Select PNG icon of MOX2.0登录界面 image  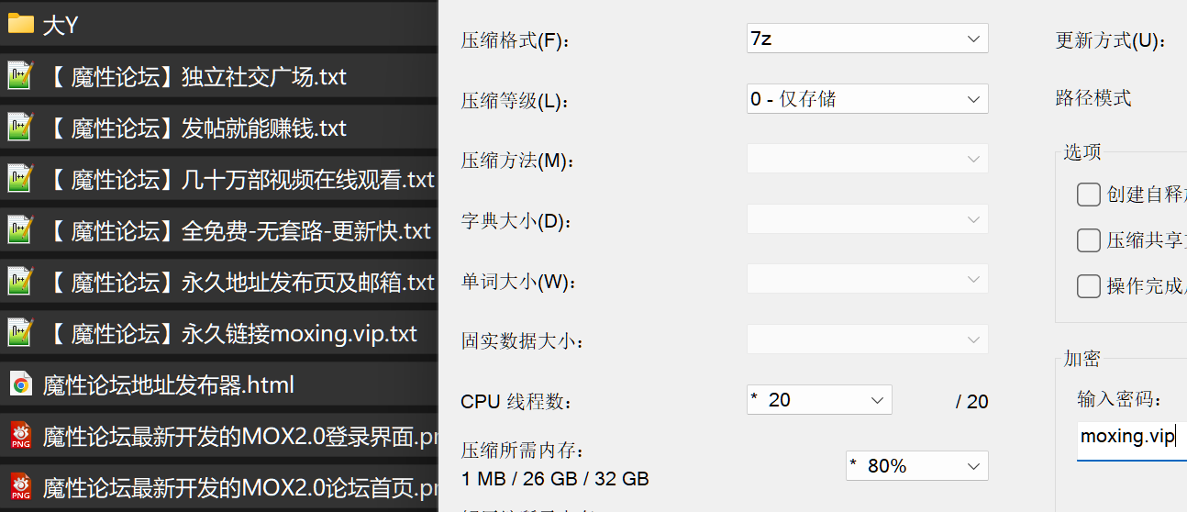[21, 435]
